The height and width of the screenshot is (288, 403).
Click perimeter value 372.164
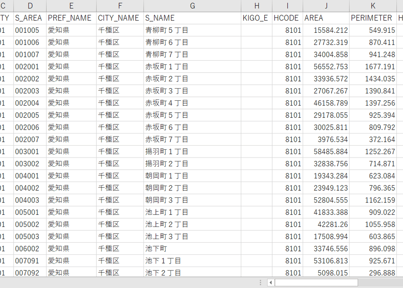tap(373, 140)
